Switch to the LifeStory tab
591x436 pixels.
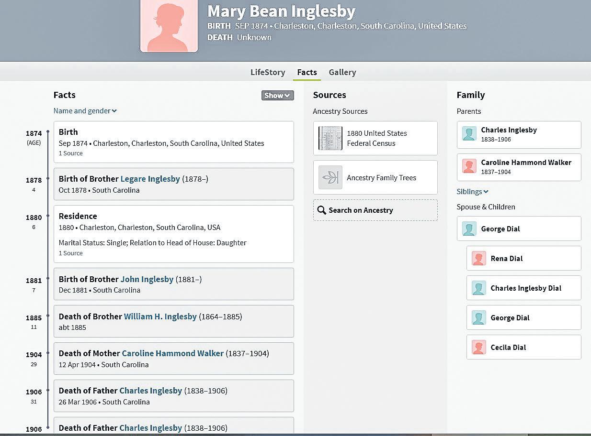pyautogui.click(x=268, y=72)
